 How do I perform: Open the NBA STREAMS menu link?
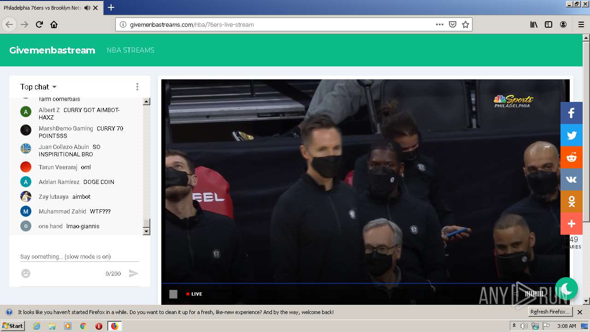(130, 50)
